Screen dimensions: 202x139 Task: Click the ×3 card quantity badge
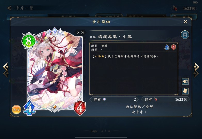[80, 32]
